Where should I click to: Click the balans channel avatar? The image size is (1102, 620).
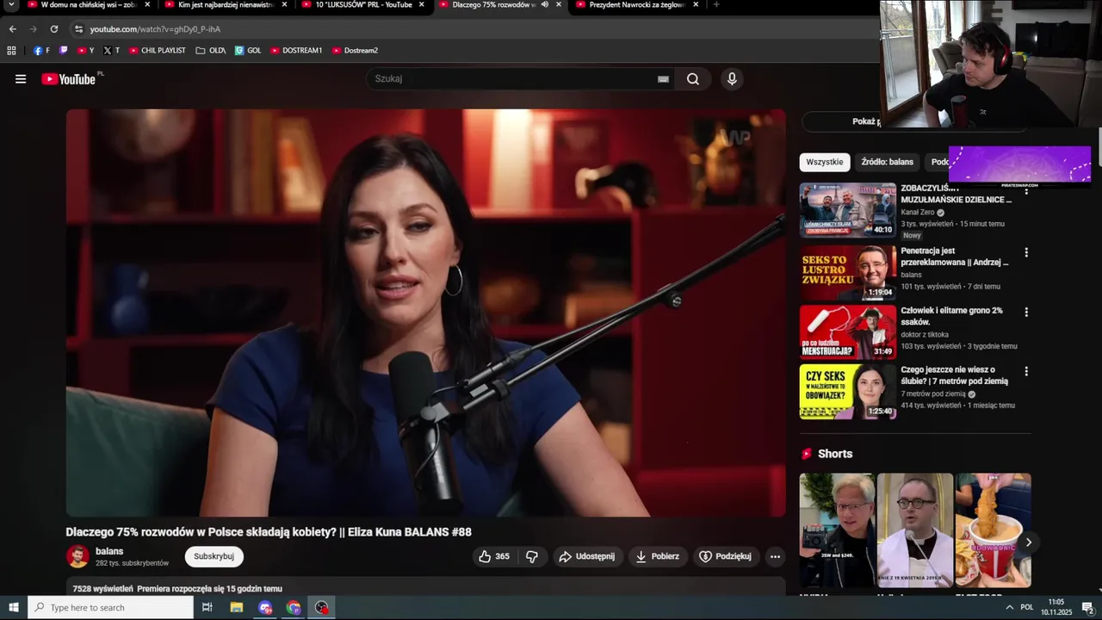click(77, 556)
